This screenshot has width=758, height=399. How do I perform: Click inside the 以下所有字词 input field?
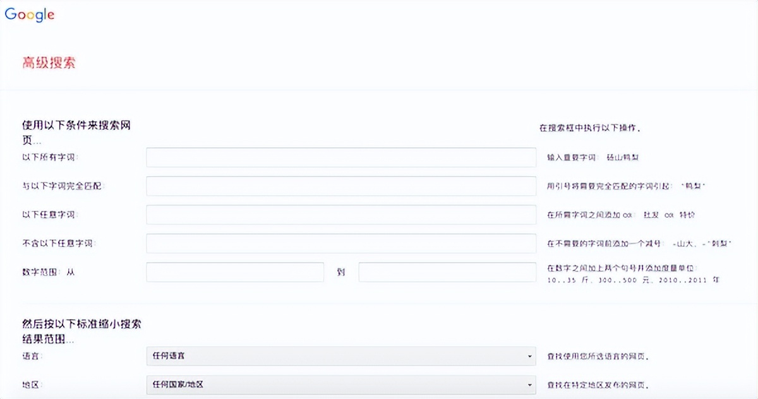pyautogui.click(x=341, y=157)
